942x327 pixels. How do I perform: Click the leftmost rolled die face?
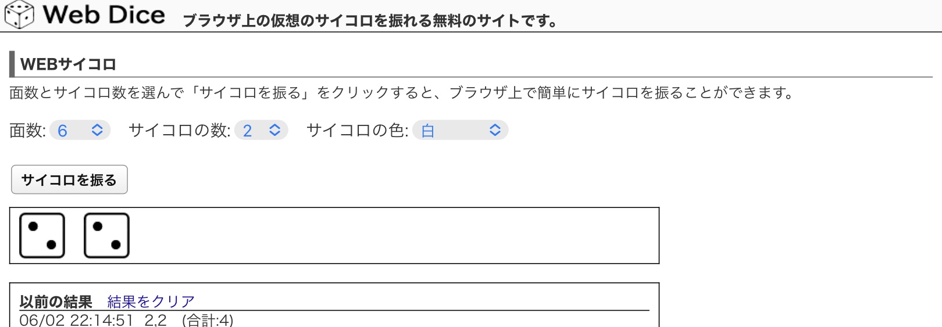[42, 235]
